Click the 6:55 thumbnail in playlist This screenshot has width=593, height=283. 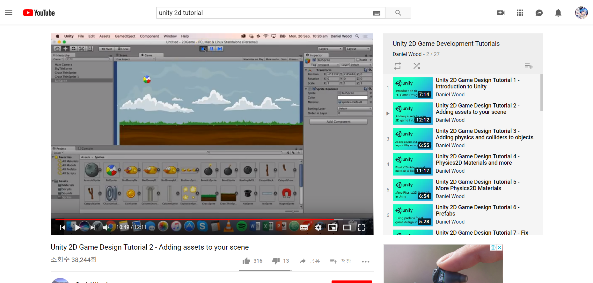(x=413, y=139)
